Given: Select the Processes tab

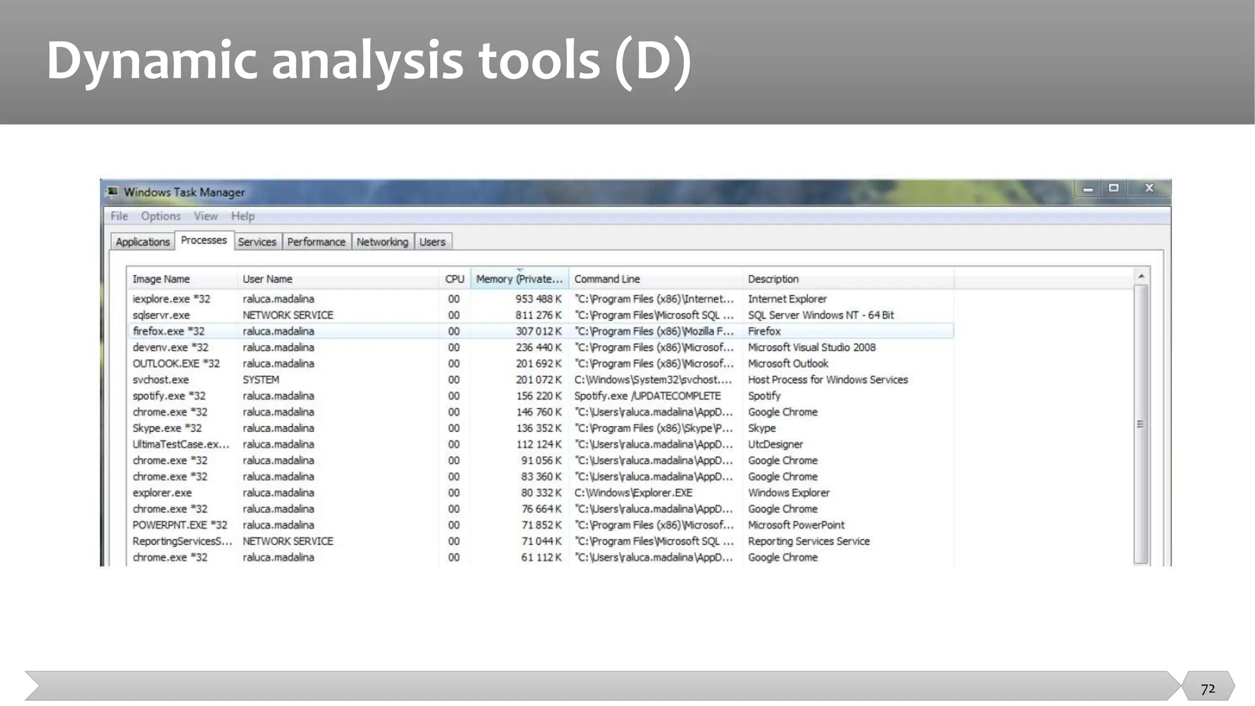Looking at the screenshot, I should pos(204,240).
